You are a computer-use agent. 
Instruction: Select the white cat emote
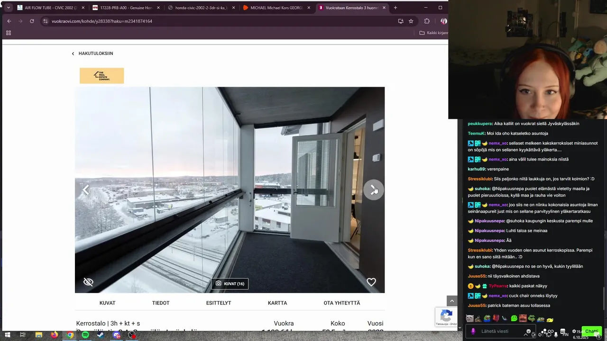point(469,318)
